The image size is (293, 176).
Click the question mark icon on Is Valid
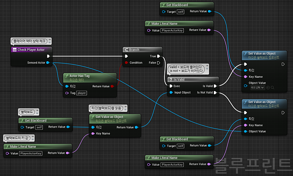coord(170,79)
